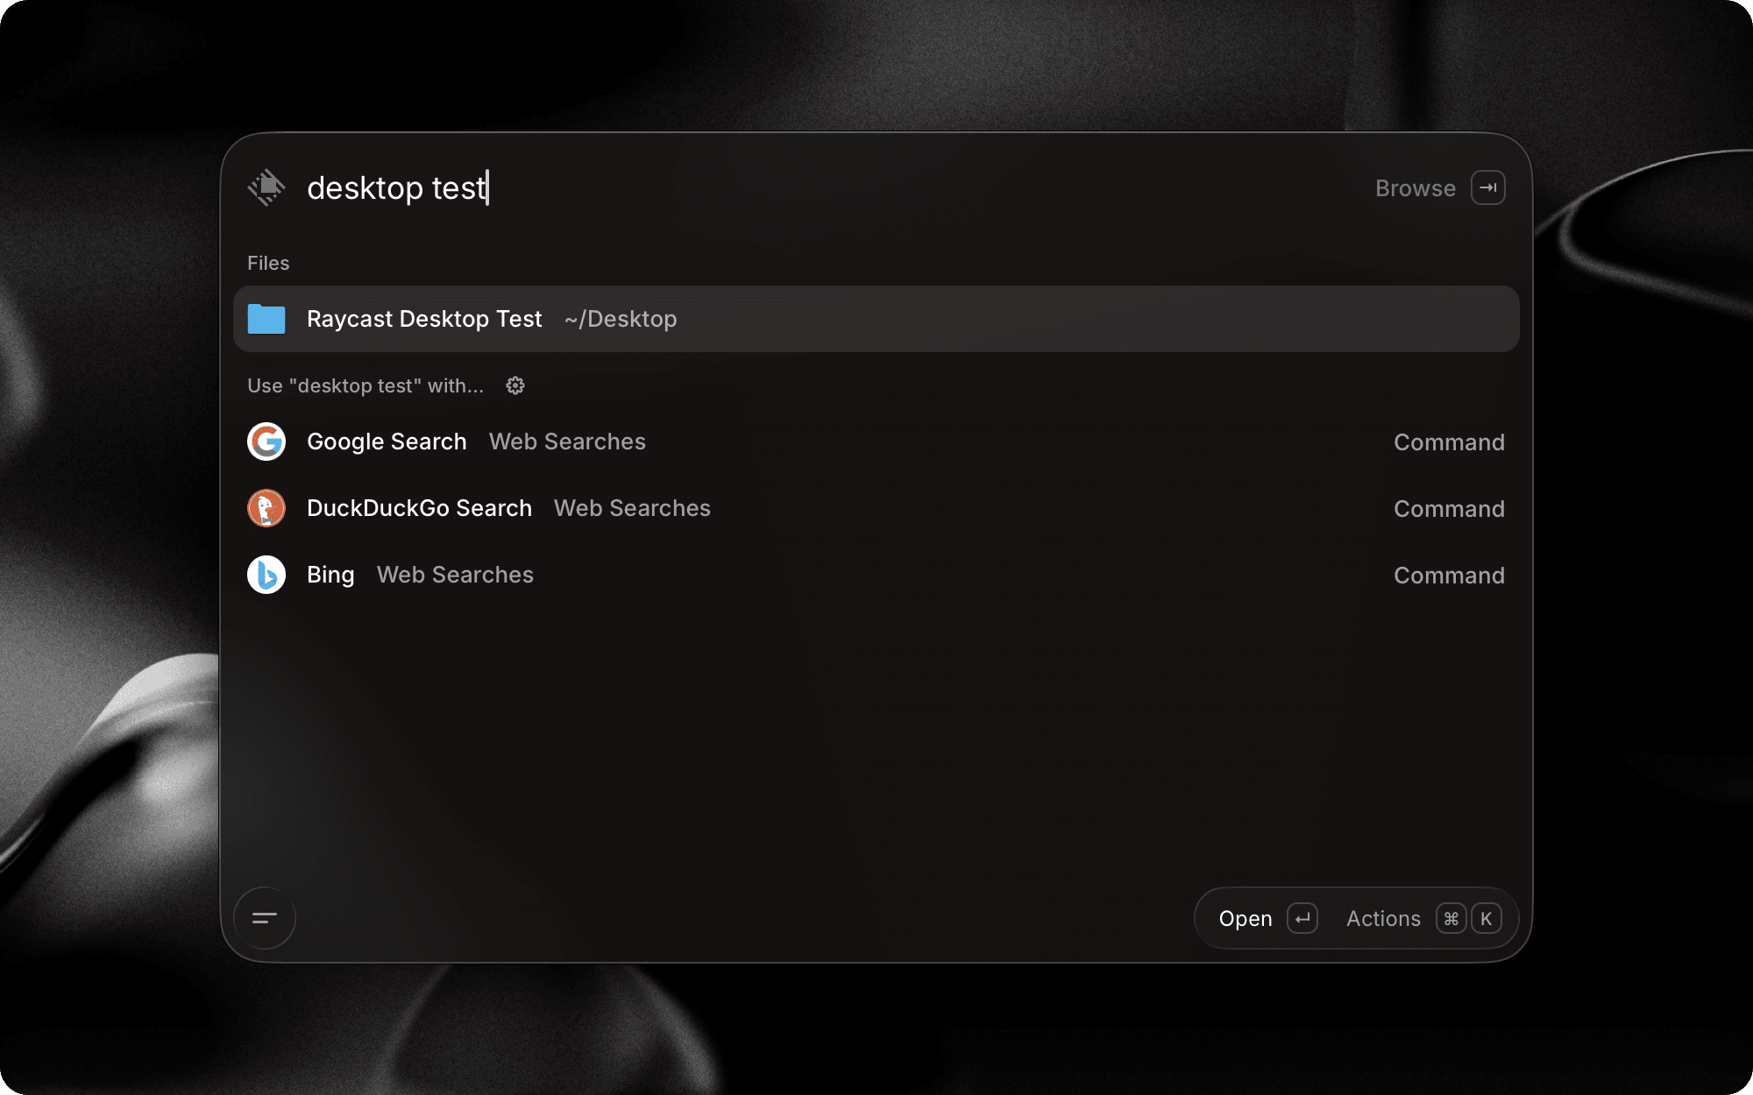Click the Return key icon next to Open
The height and width of the screenshot is (1095, 1753).
pyautogui.click(x=1302, y=918)
